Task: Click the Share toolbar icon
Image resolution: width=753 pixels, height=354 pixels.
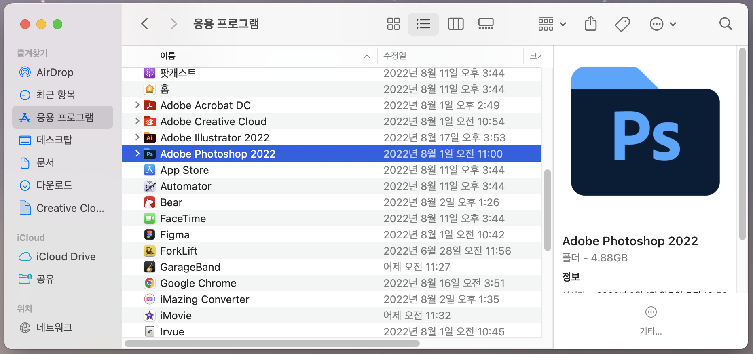Action: click(590, 23)
